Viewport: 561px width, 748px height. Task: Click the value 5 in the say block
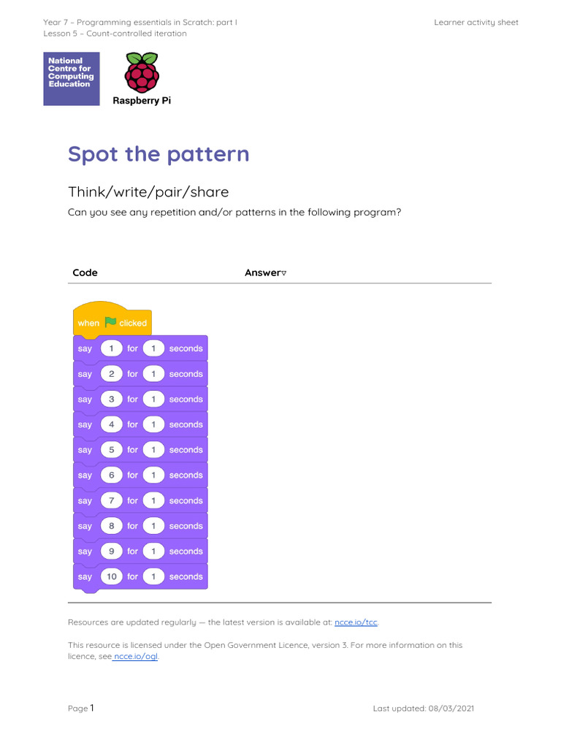click(x=112, y=449)
